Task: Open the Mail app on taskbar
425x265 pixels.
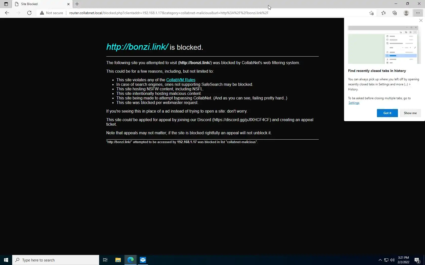Action: tap(143, 260)
